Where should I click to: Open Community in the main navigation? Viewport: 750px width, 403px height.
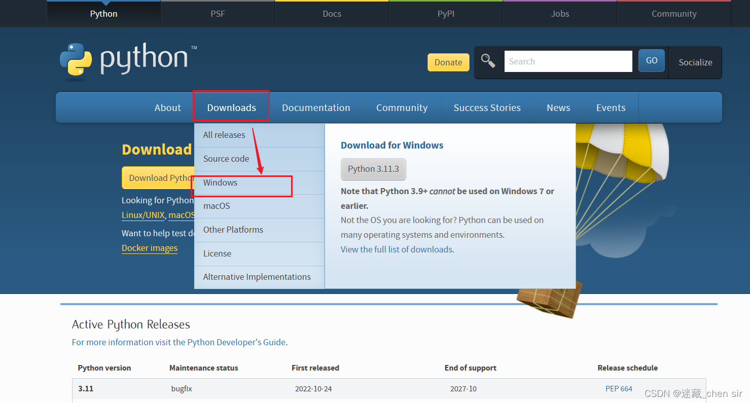pos(402,107)
